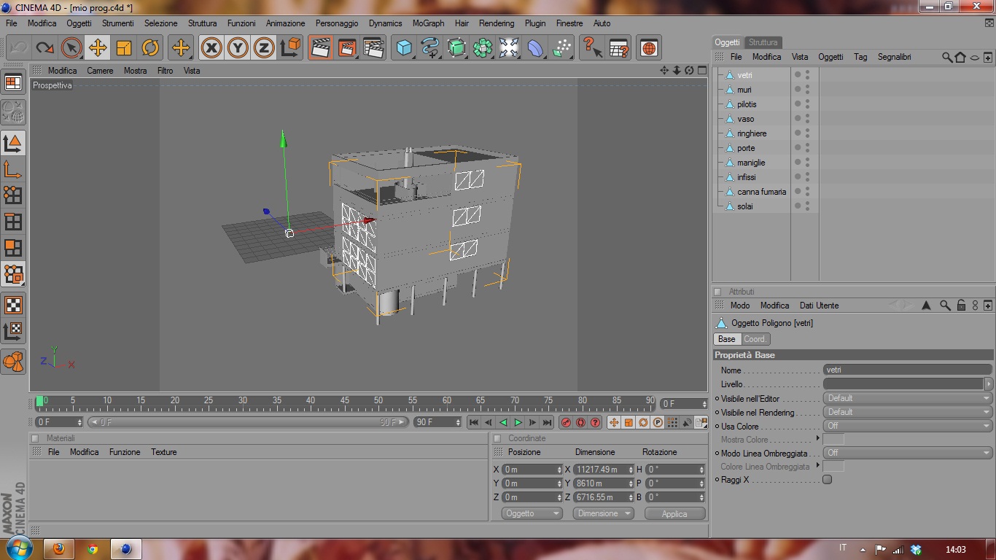Toggle the layer dot of muri object
The width and height of the screenshot is (996, 560).
798,90
